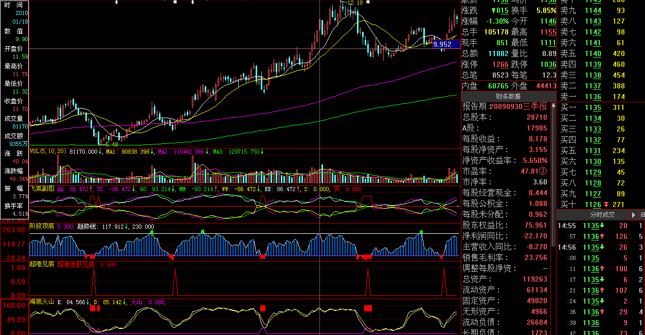Click the 换手率 label in info box
The width and height of the screenshot is (645, 335).
coord(13,206)
